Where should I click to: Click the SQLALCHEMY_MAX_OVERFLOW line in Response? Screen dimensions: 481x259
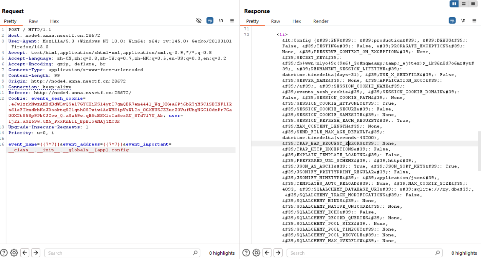tap(339, 241)
